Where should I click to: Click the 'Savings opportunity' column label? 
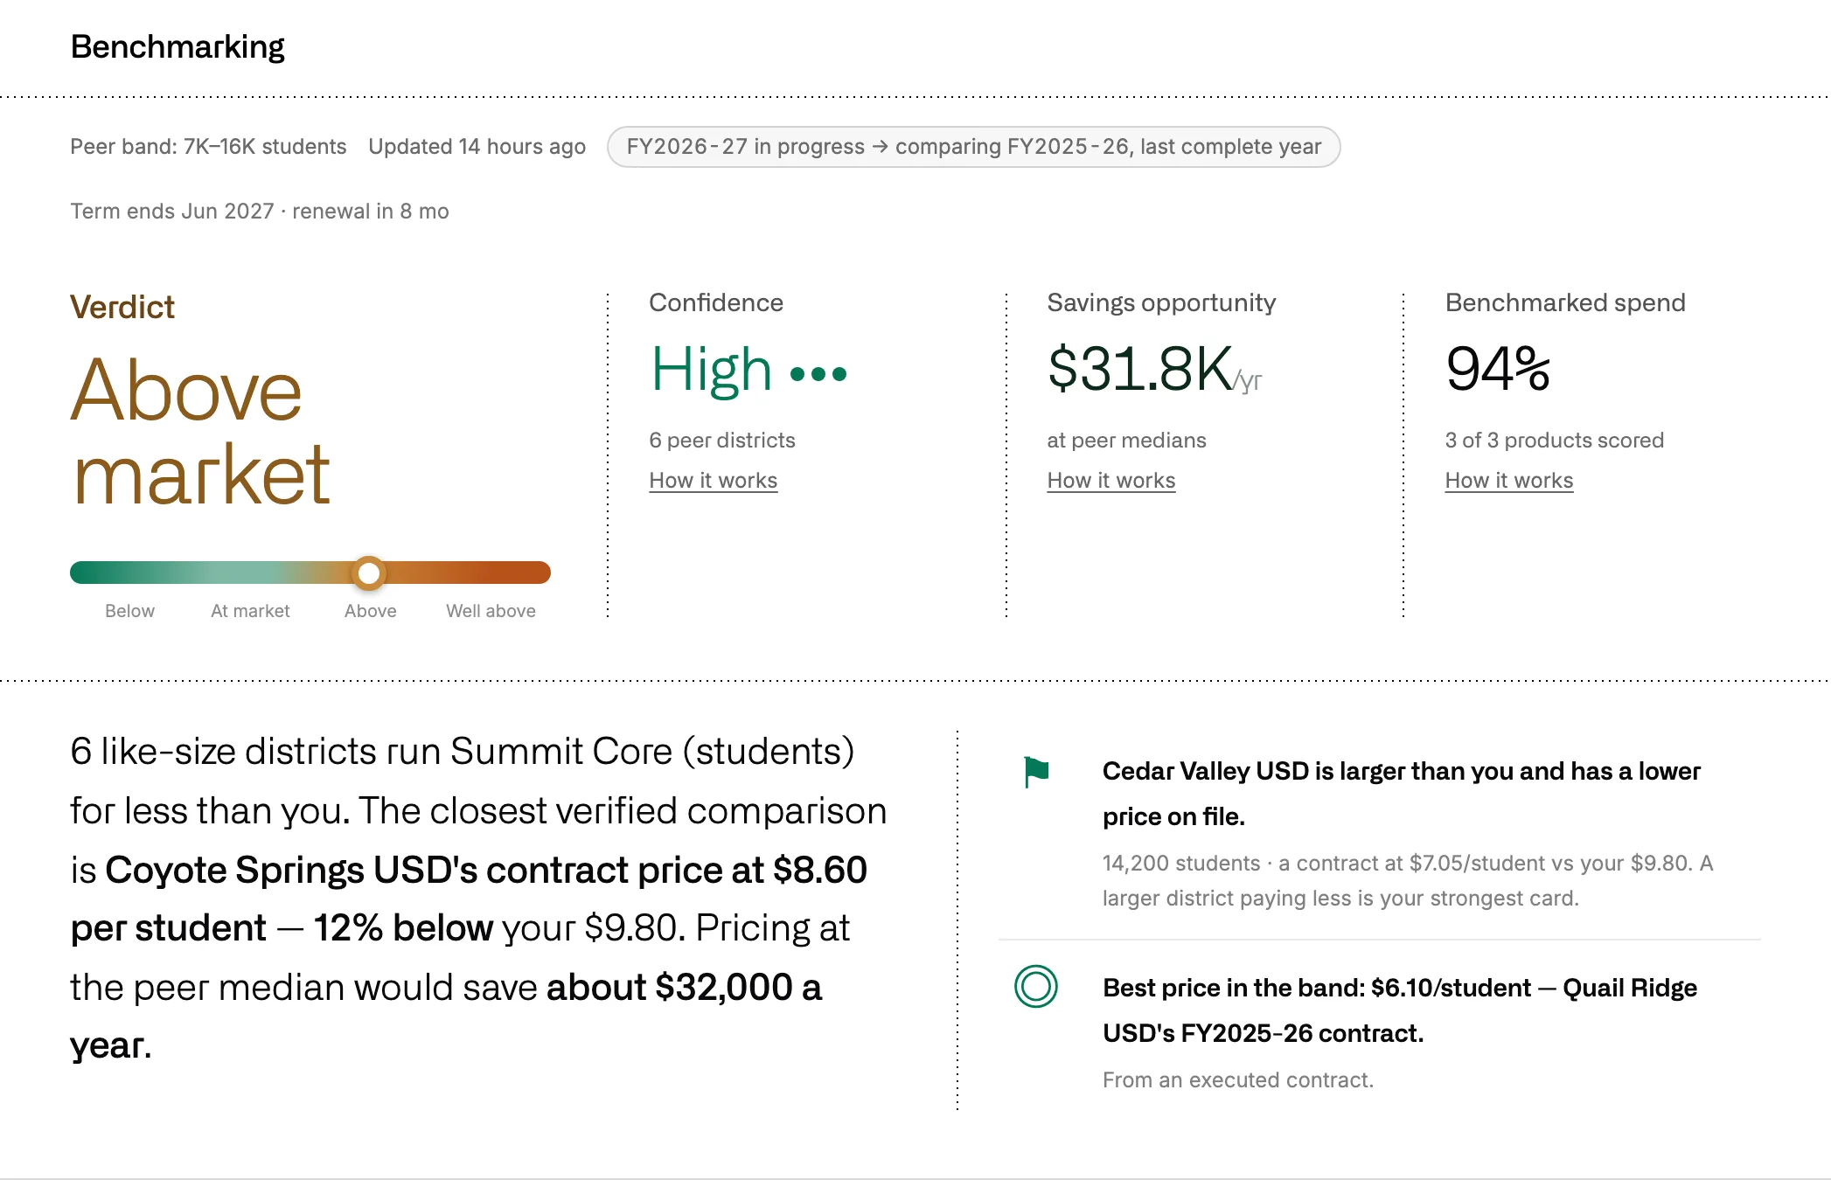click(1161, 302)
